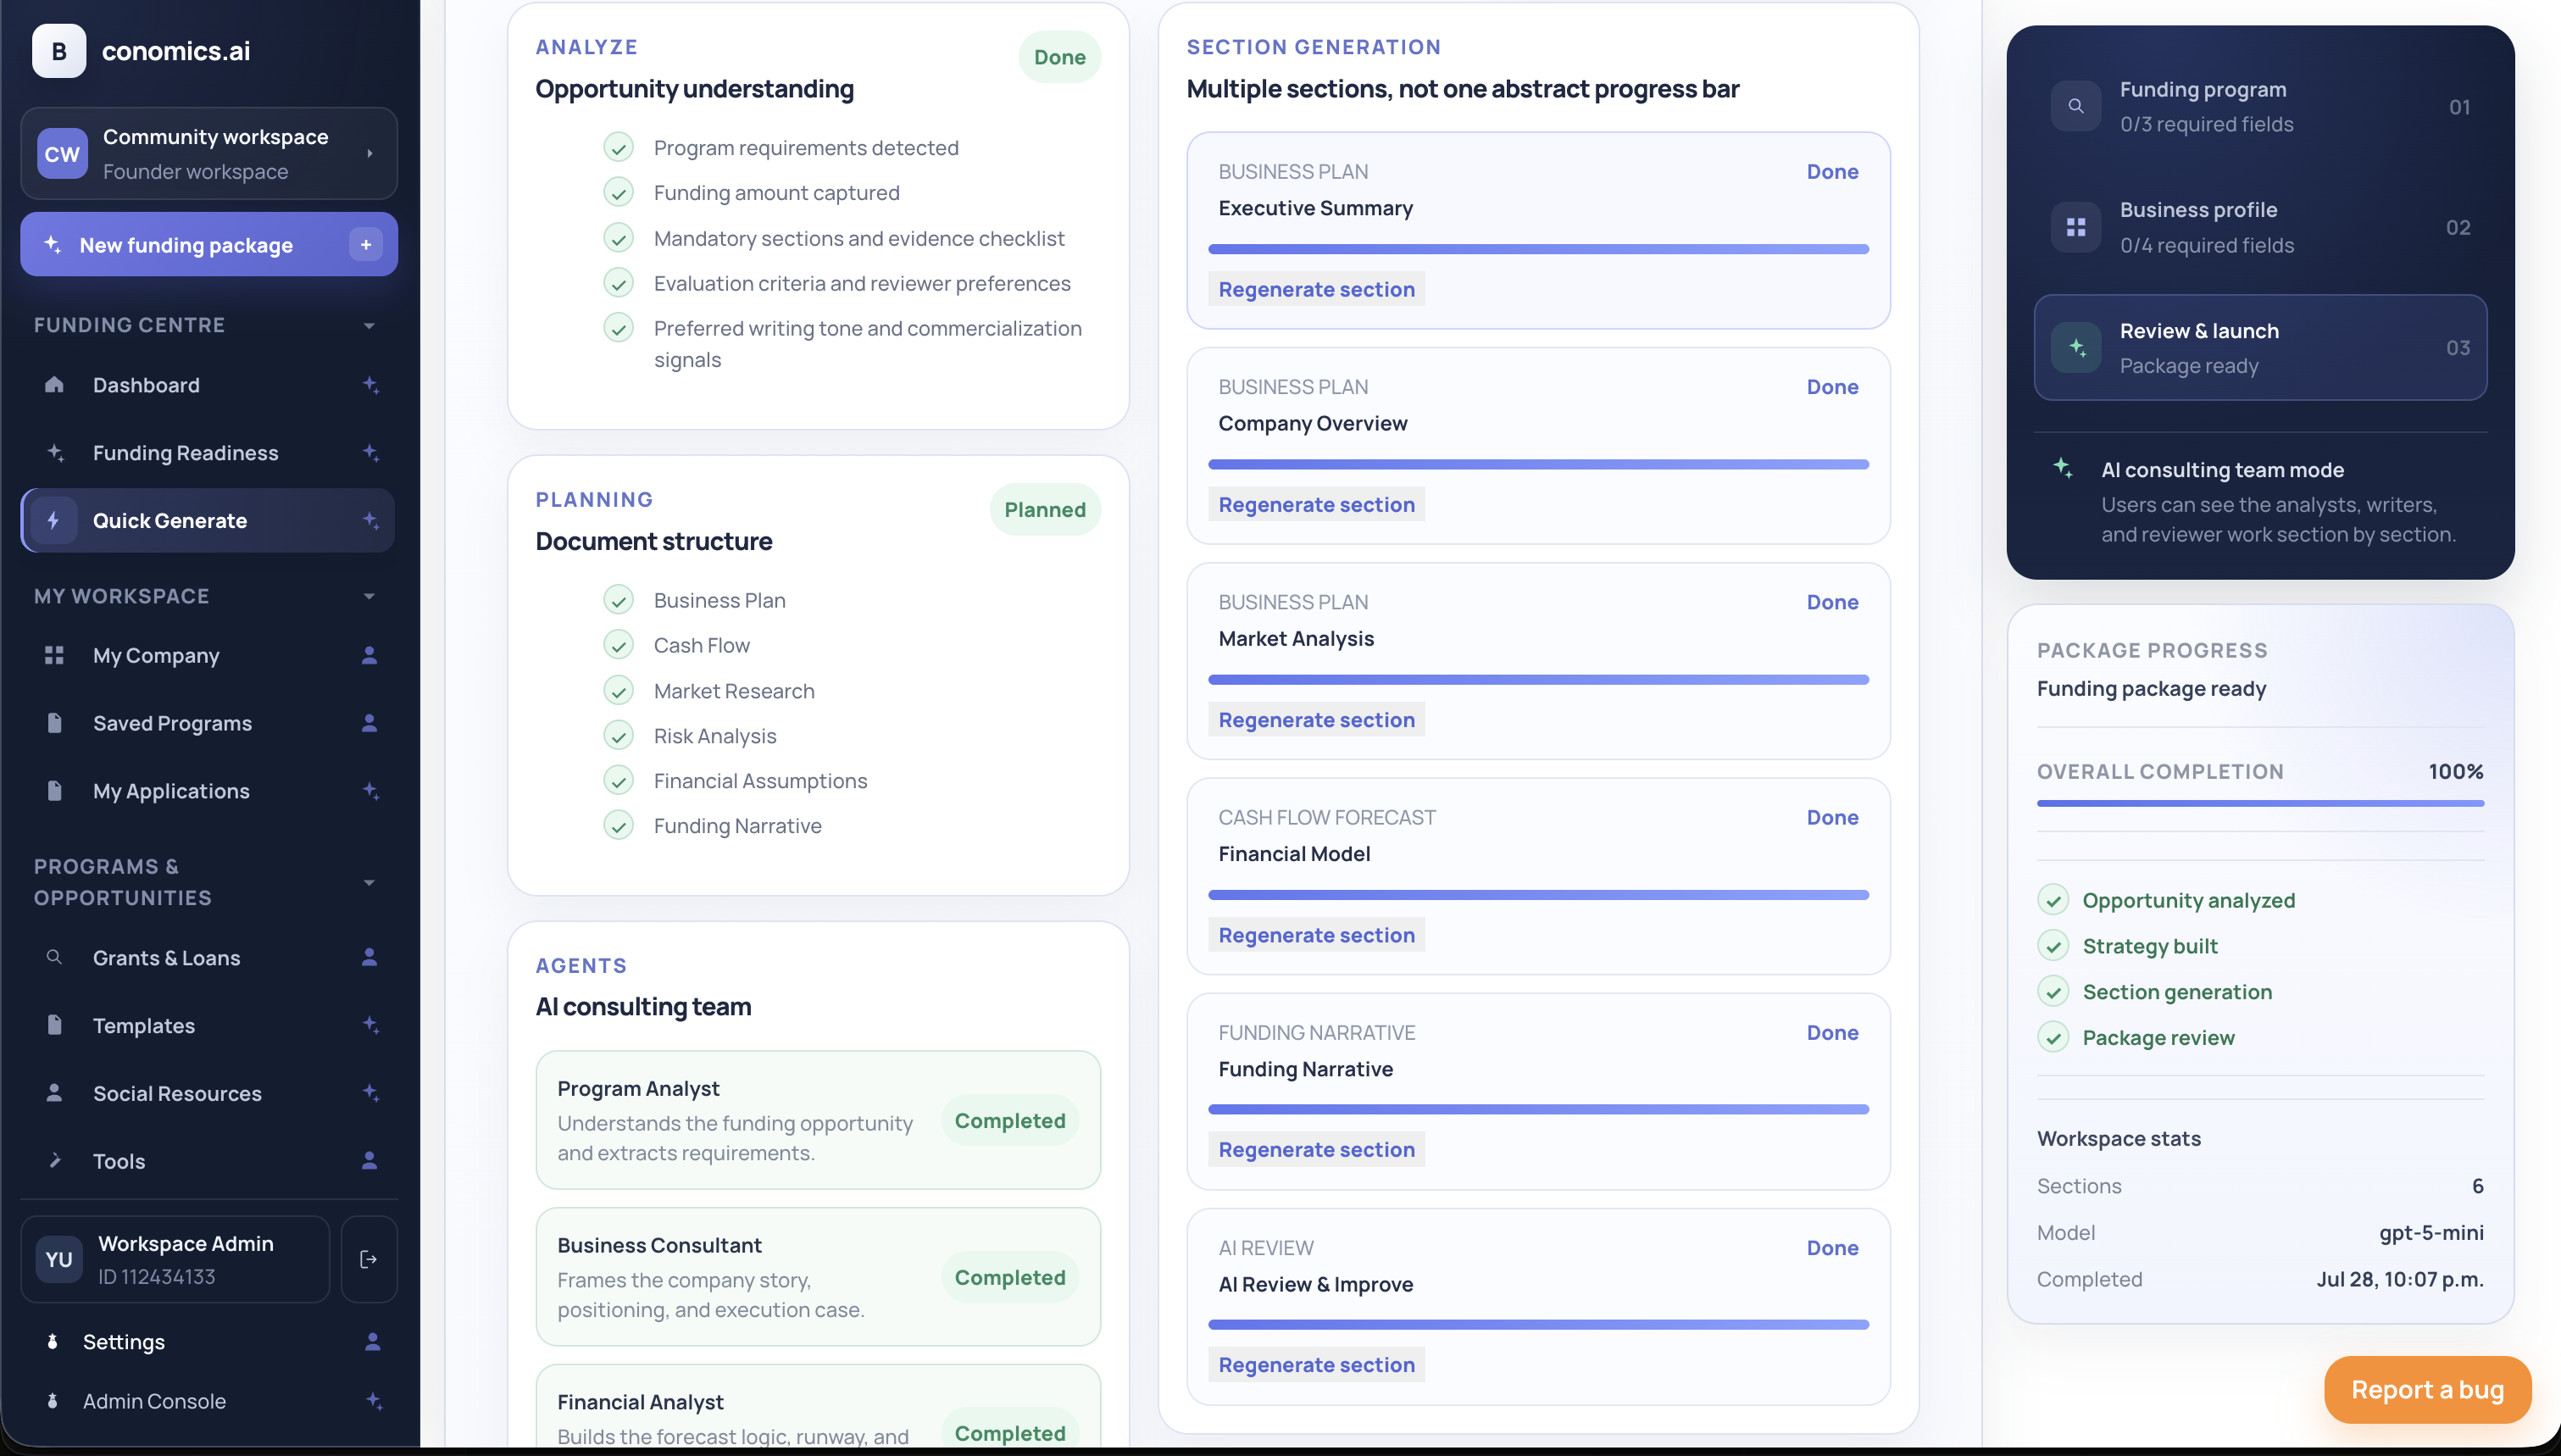Image resolution: width=2561 pixels, height=1456 pixels.
Task: Click the Report a bug button
Action: tap(2427, 1389)
